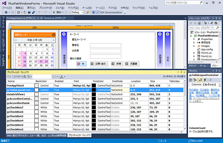Click the バージョン情報 link in Properties
The image size is (223, 143).
click(214, 95)
